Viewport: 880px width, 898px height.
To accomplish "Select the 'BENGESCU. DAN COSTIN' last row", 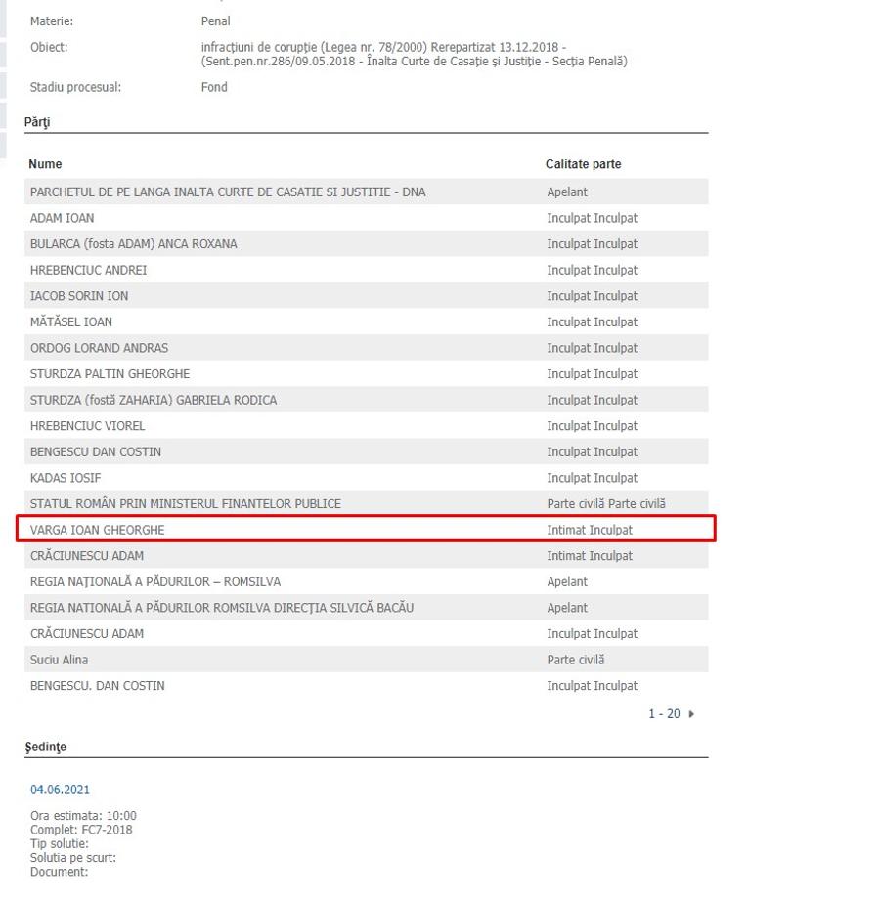I will 366,686.
